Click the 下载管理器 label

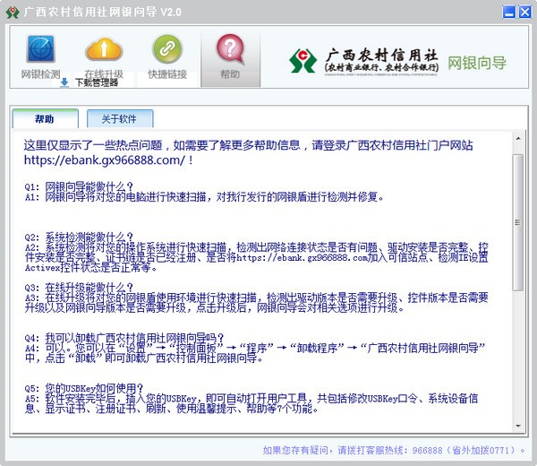click(97, 82)
